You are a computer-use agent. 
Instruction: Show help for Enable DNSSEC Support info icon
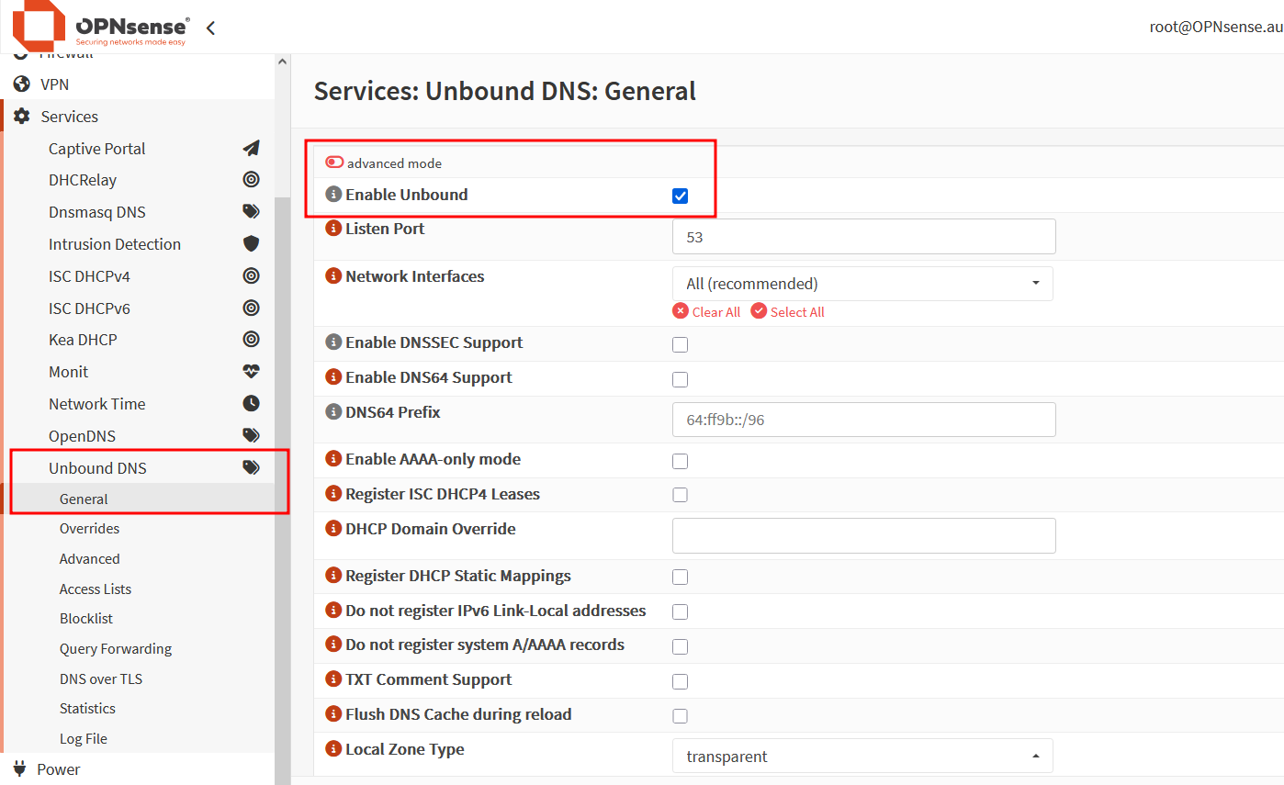click(x=334, y=342)
